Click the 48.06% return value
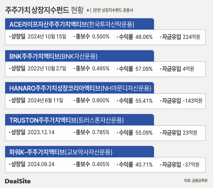213x188 pixels. 144,37
